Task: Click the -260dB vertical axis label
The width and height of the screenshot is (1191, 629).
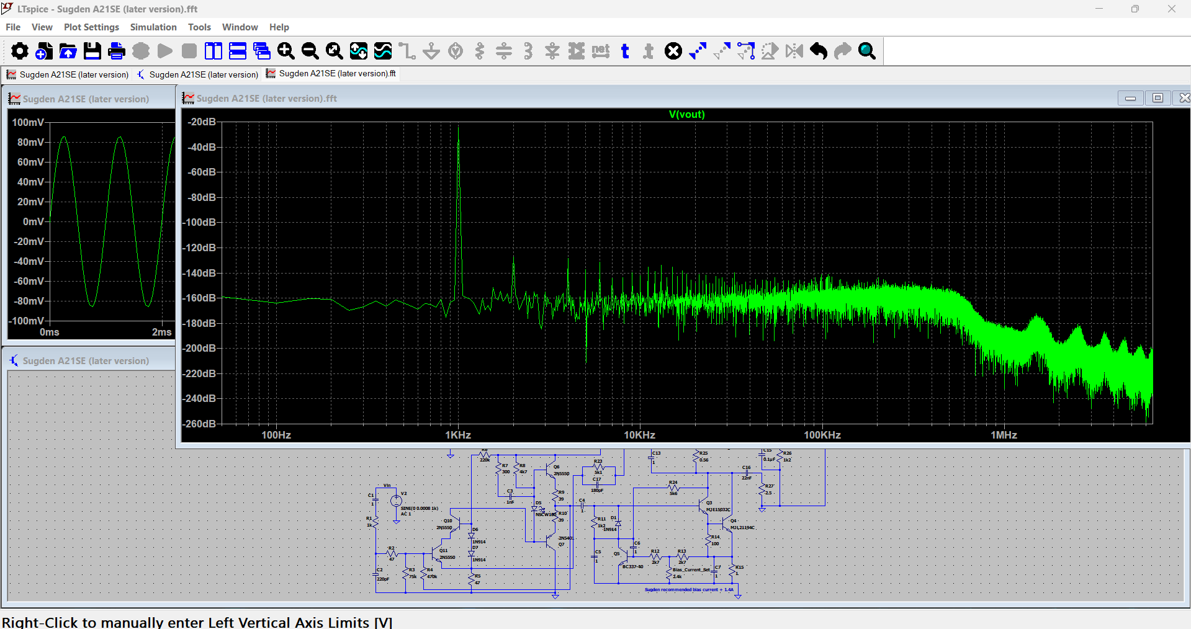Action: click(200, 424)
